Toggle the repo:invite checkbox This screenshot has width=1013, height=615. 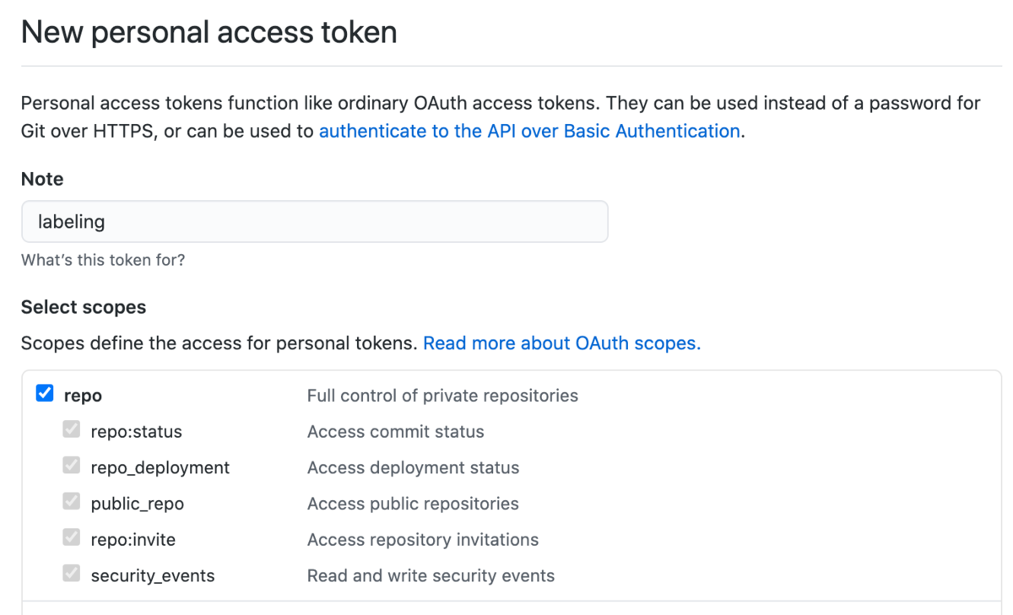(72, 538)
